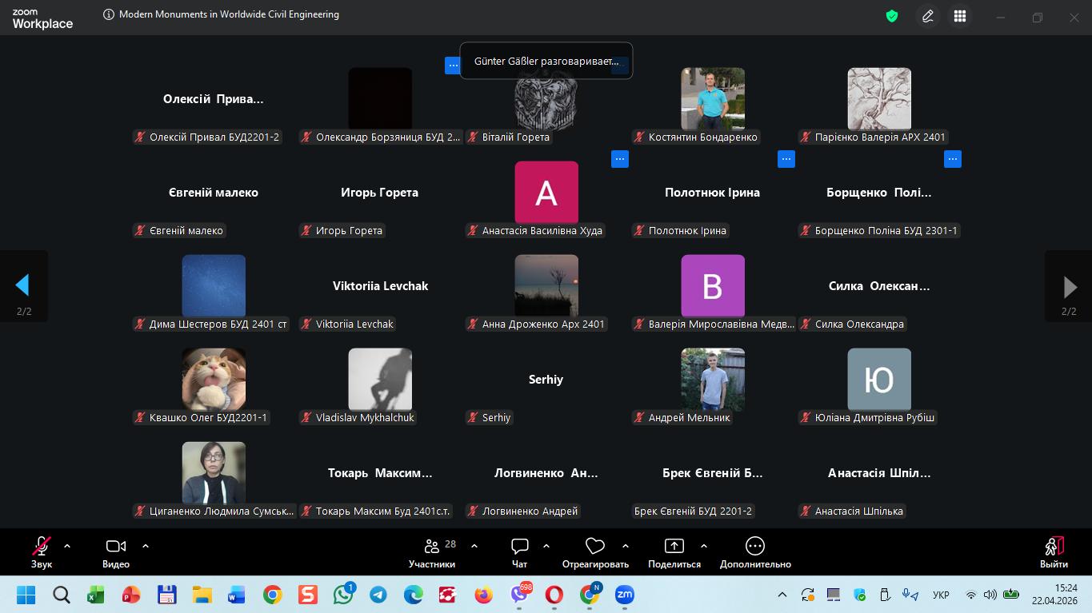
Task: Expand the arrow next to Участники
Action: [474, 547]
